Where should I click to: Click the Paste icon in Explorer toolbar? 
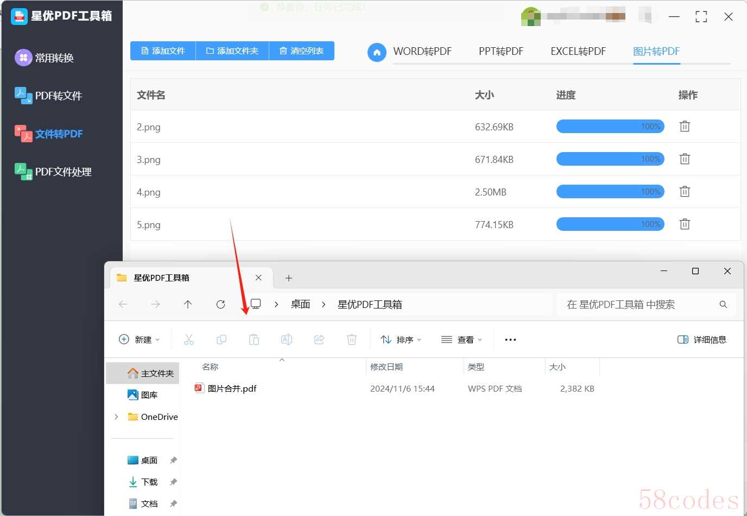click(x=254, y=339)
